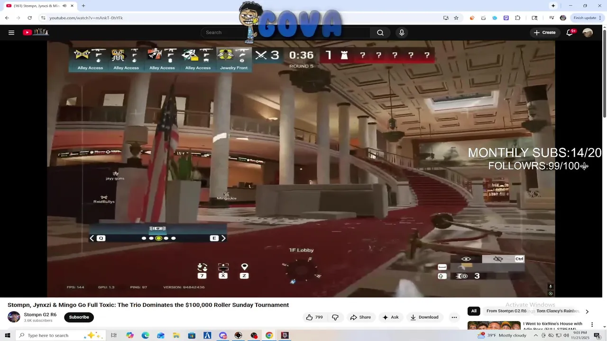Open the media controls music-note icon
Screen dimensions: 607x341
(552, 18)
